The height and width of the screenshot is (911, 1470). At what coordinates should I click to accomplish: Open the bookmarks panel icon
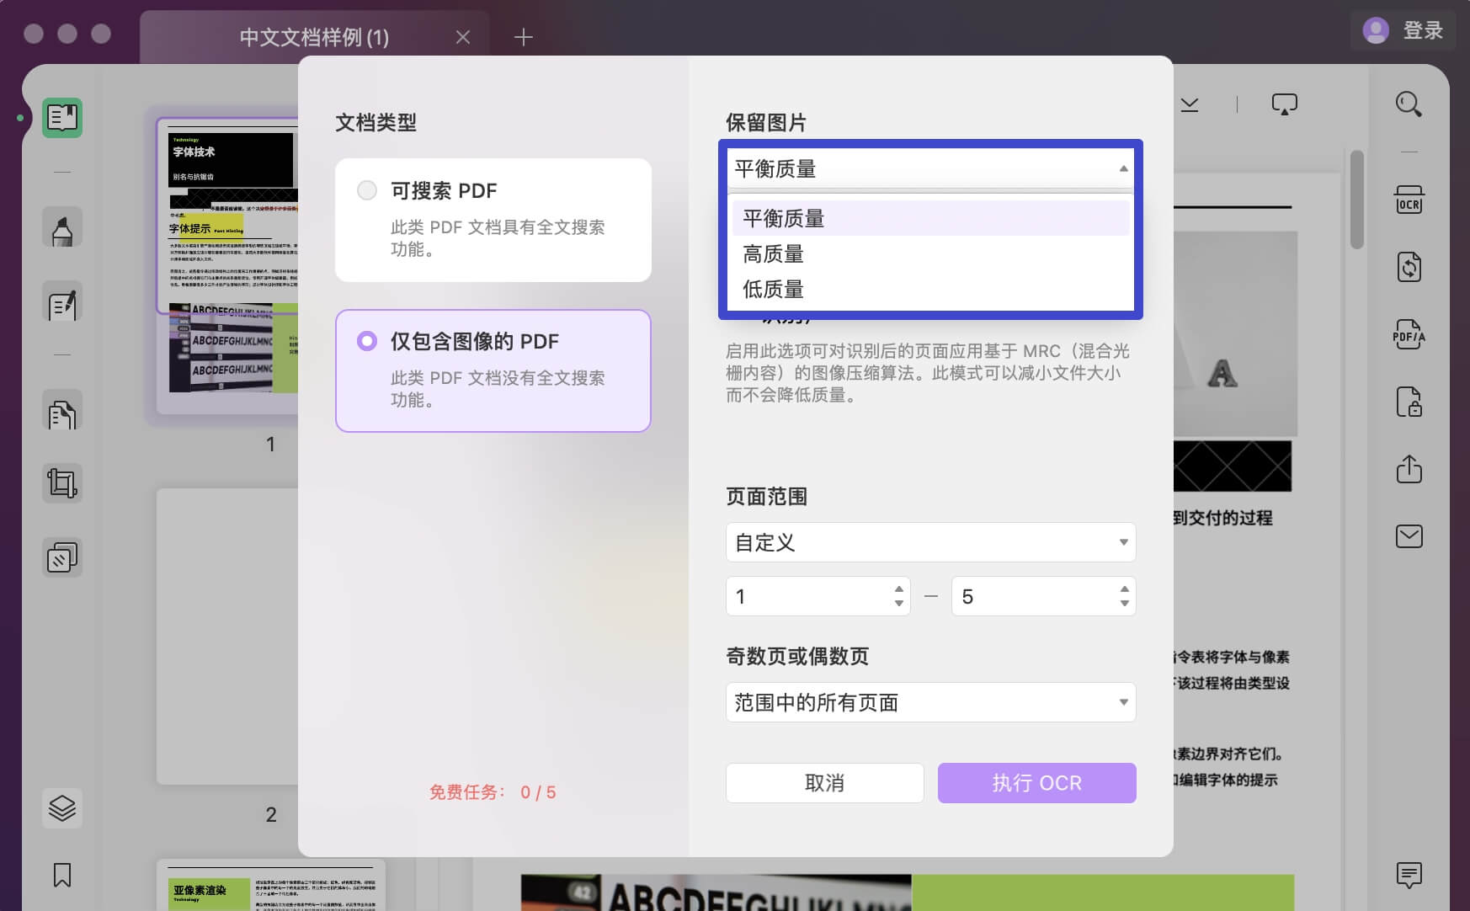tap(62, 875)
